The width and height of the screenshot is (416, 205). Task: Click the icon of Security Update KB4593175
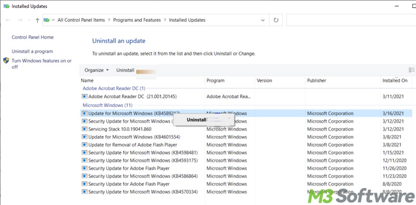[84, 160]
